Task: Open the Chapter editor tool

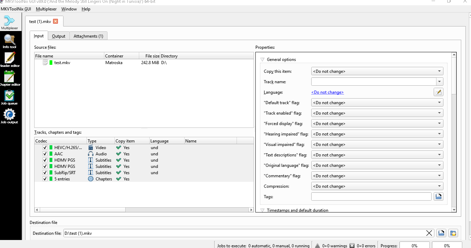Action: tap(9, 78)
